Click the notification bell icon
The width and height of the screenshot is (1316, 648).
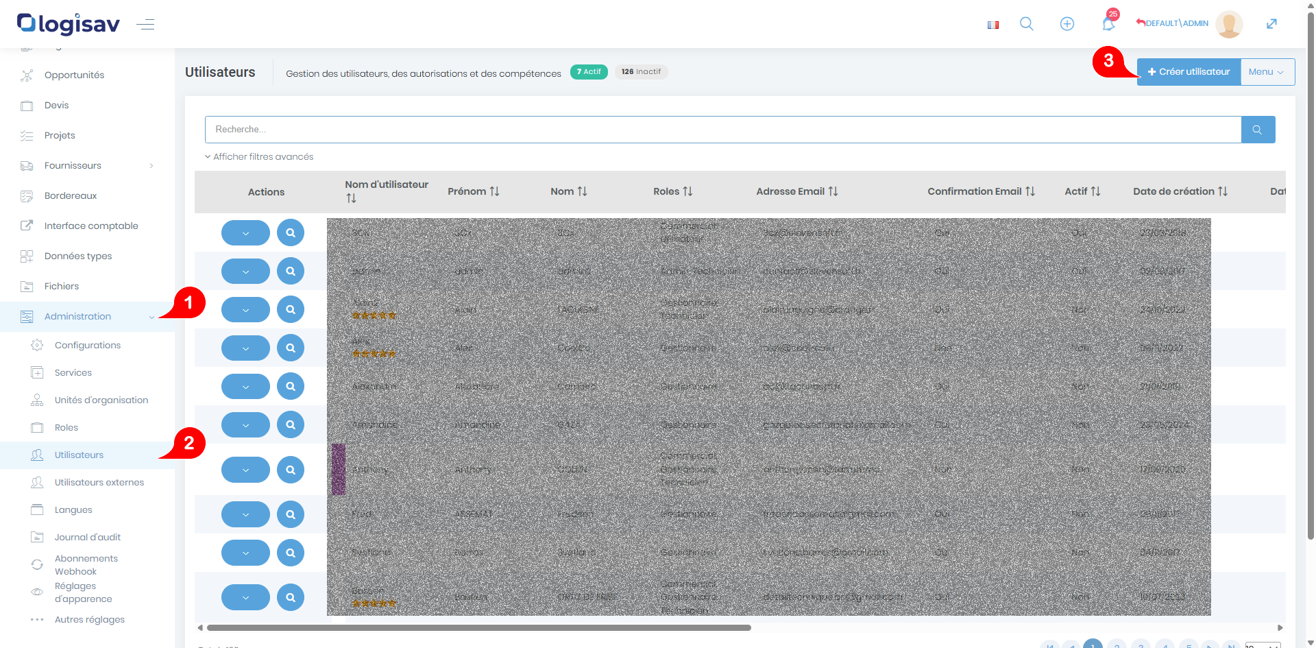(x=1108, y=24)
